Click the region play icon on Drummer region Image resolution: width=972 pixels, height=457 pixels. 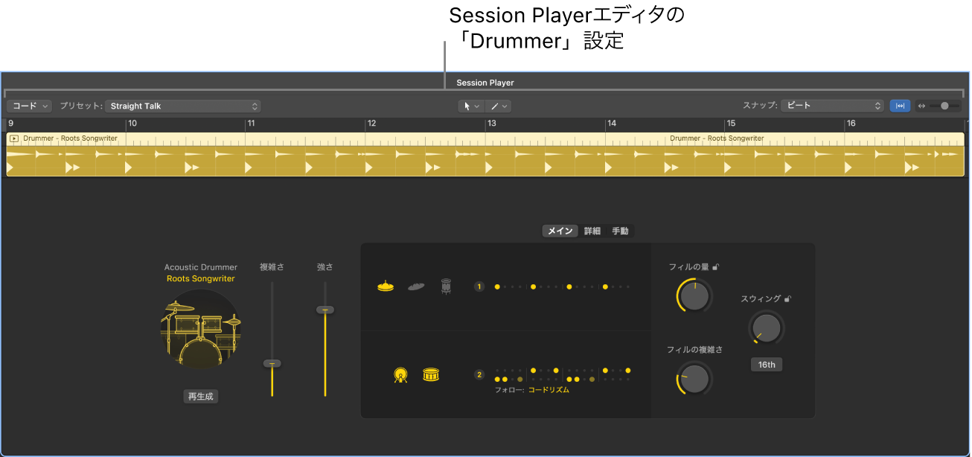pyautogui.click(x=14, y=138)
